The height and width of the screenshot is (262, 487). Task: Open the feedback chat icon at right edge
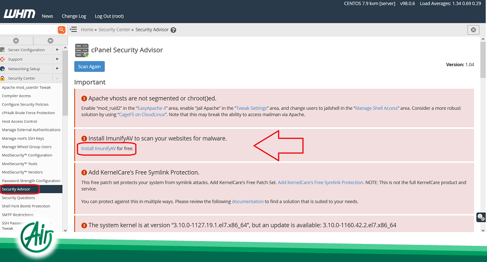pos(481,217)
